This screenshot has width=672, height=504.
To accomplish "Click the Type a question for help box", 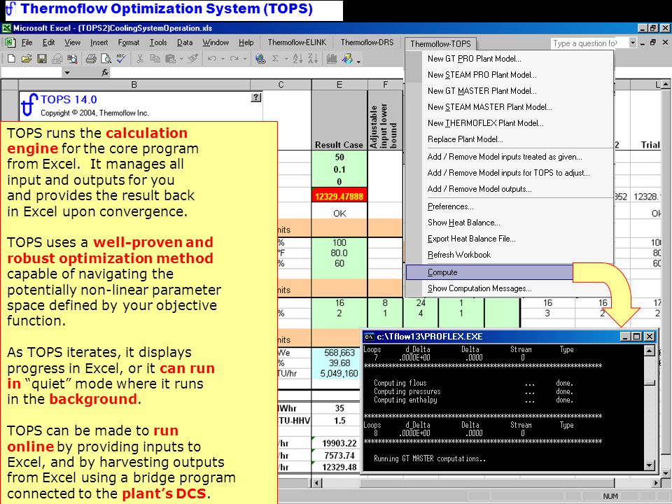I will pos(589,43).
